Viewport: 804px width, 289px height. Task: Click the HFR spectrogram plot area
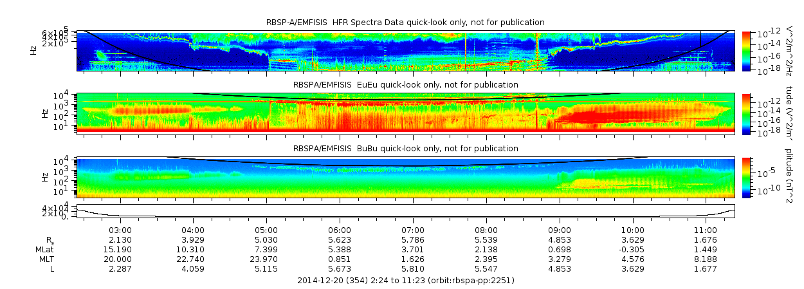coord(405,50)
